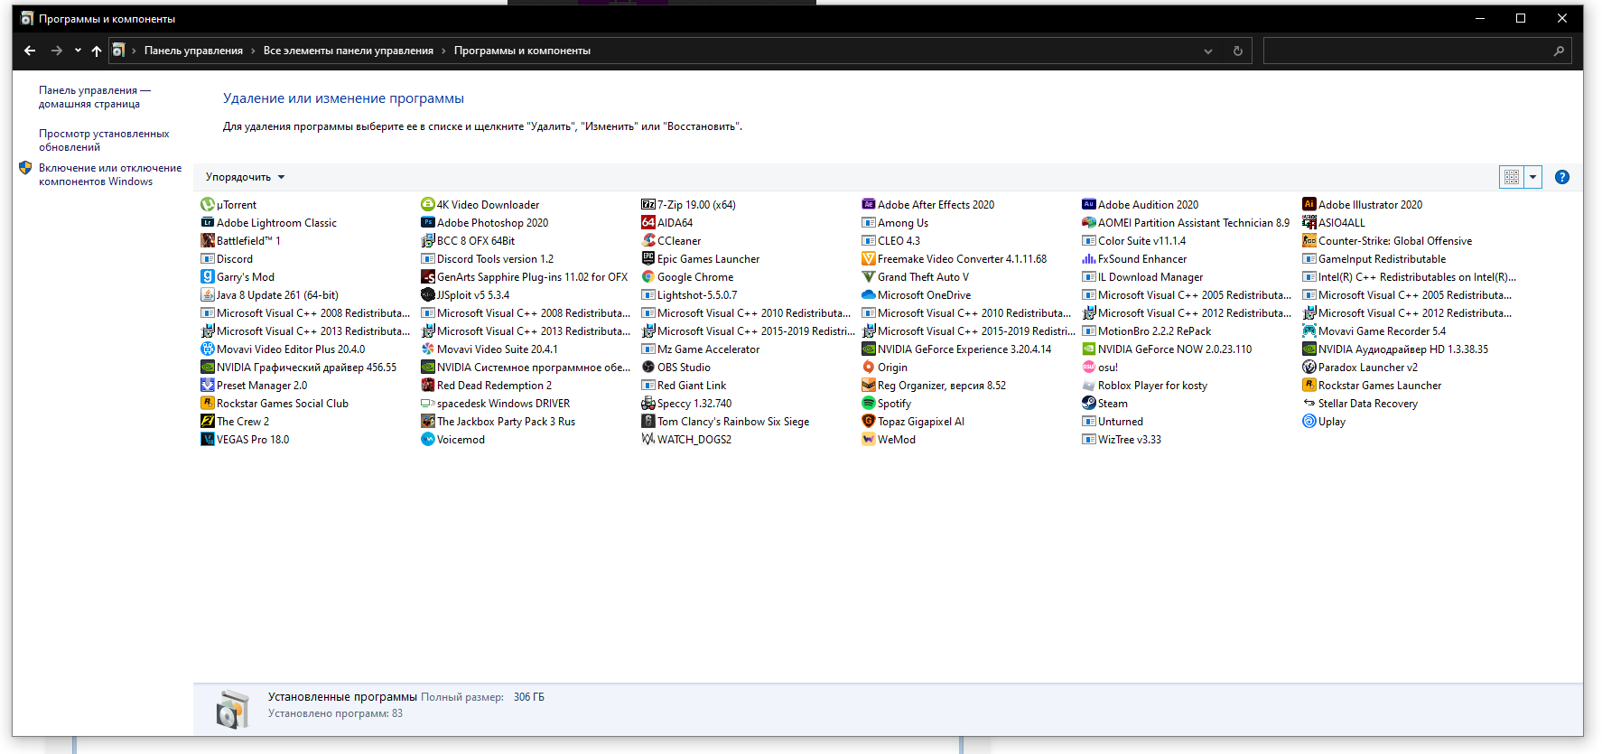Click the Steam icon

click(x=1089, y=404)
